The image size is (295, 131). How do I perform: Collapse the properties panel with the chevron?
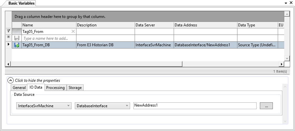[x=10, y=80]
